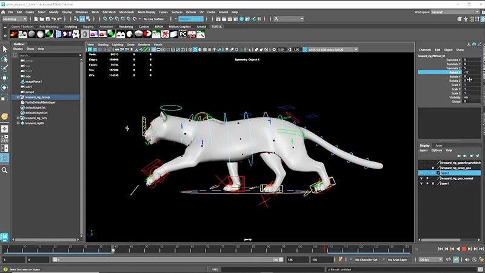Image resolution: width=485 pixels, height=273 pixels.
Task: Click the Maya M icon at bottom left
Action: click(5, 235)
